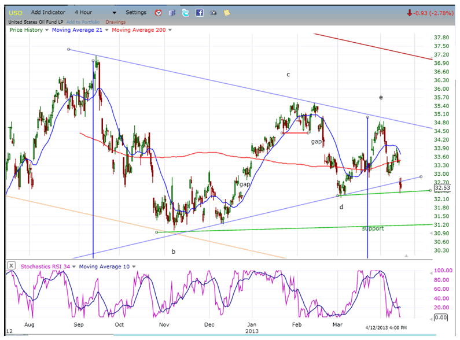Click the USO ticker symbol field

16,12
